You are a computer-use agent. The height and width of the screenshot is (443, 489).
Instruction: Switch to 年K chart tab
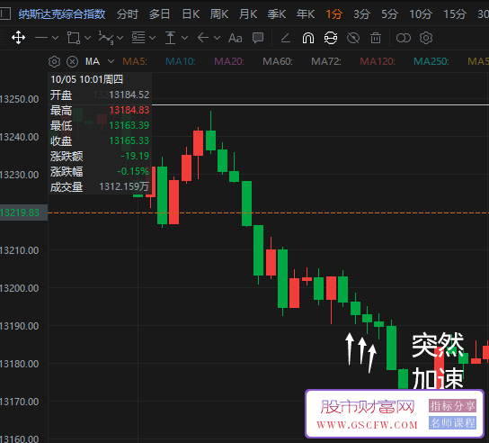click(306, 14)
